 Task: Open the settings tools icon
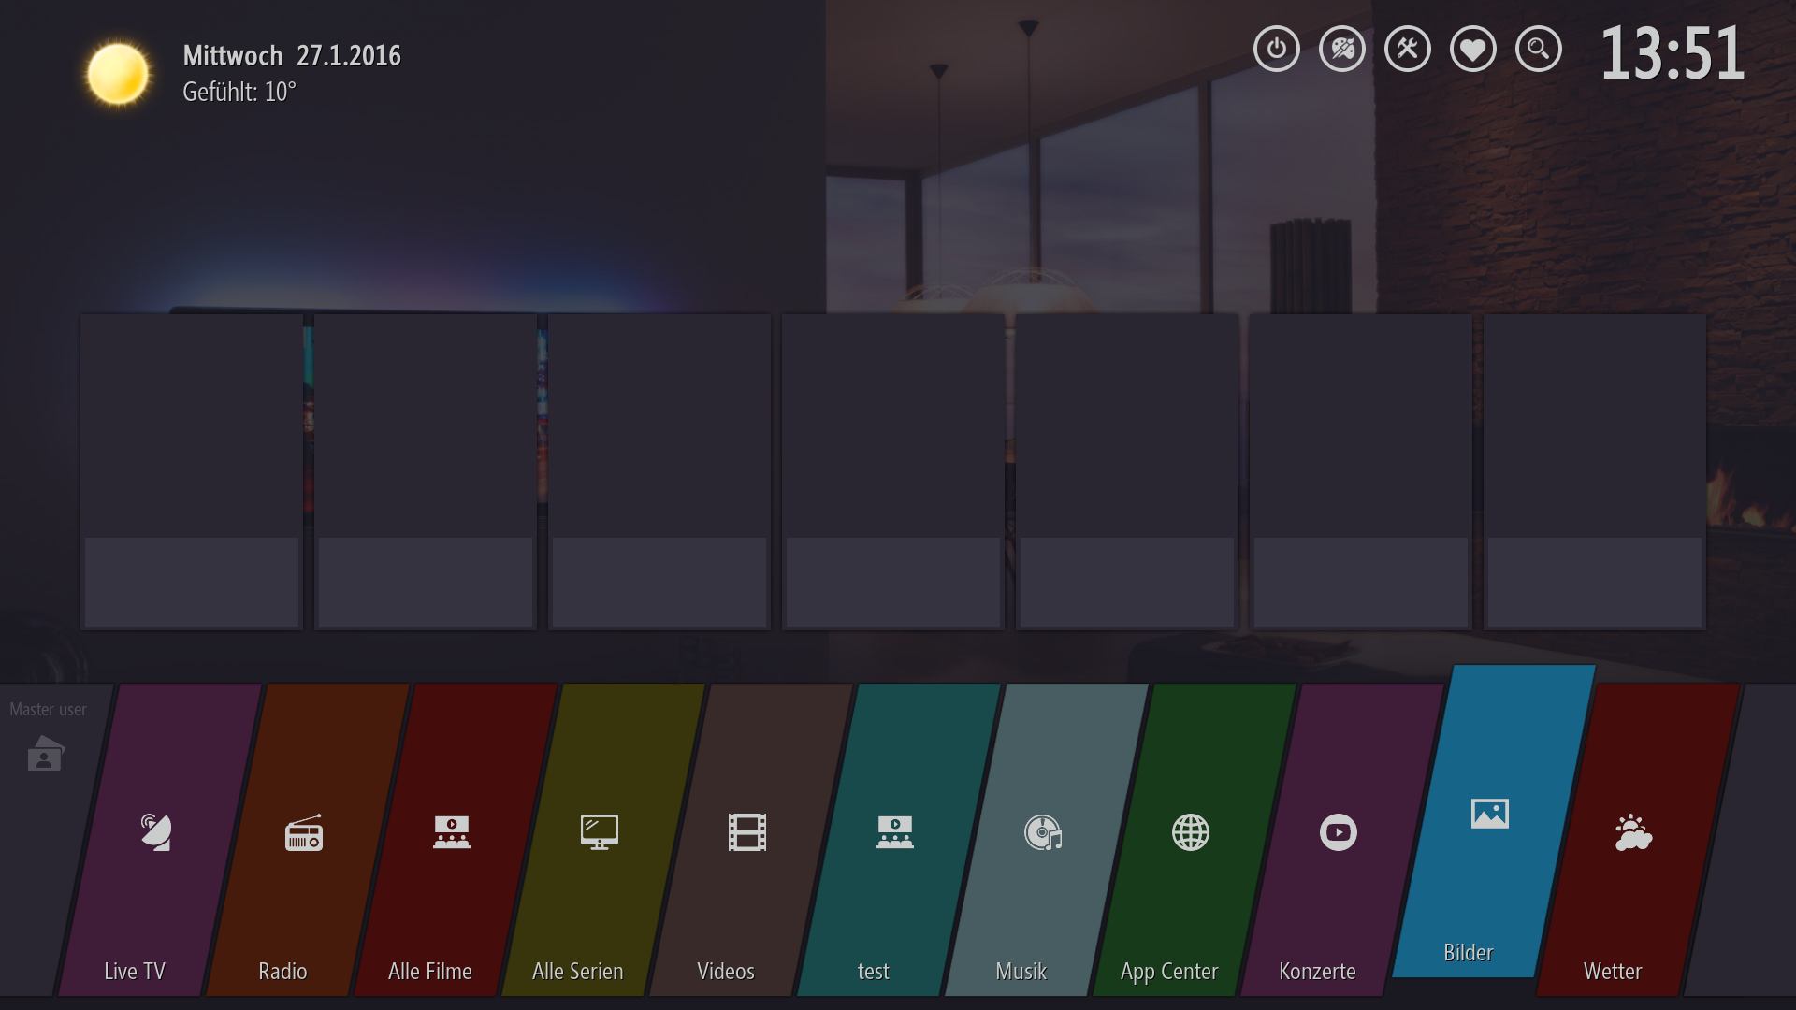[1408, 49]
